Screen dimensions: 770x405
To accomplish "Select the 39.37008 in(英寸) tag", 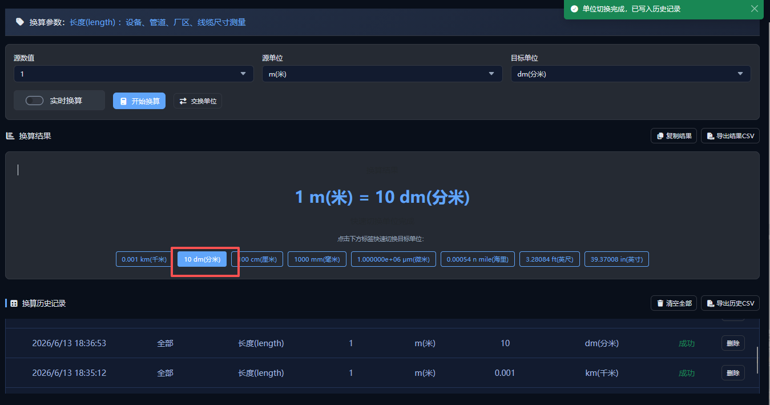I will [x=616, y=259].
